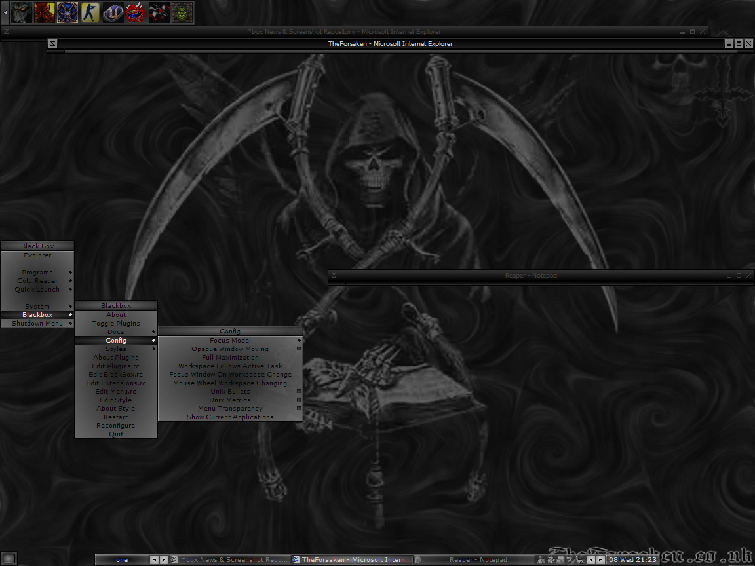Click the red and white spaceship icon

[159, 12]
